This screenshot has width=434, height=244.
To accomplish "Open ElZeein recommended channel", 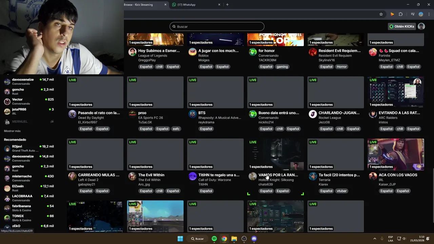I will 29,188.
